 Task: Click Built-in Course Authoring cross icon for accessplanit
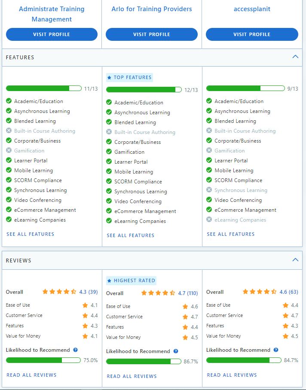[209, 131]
